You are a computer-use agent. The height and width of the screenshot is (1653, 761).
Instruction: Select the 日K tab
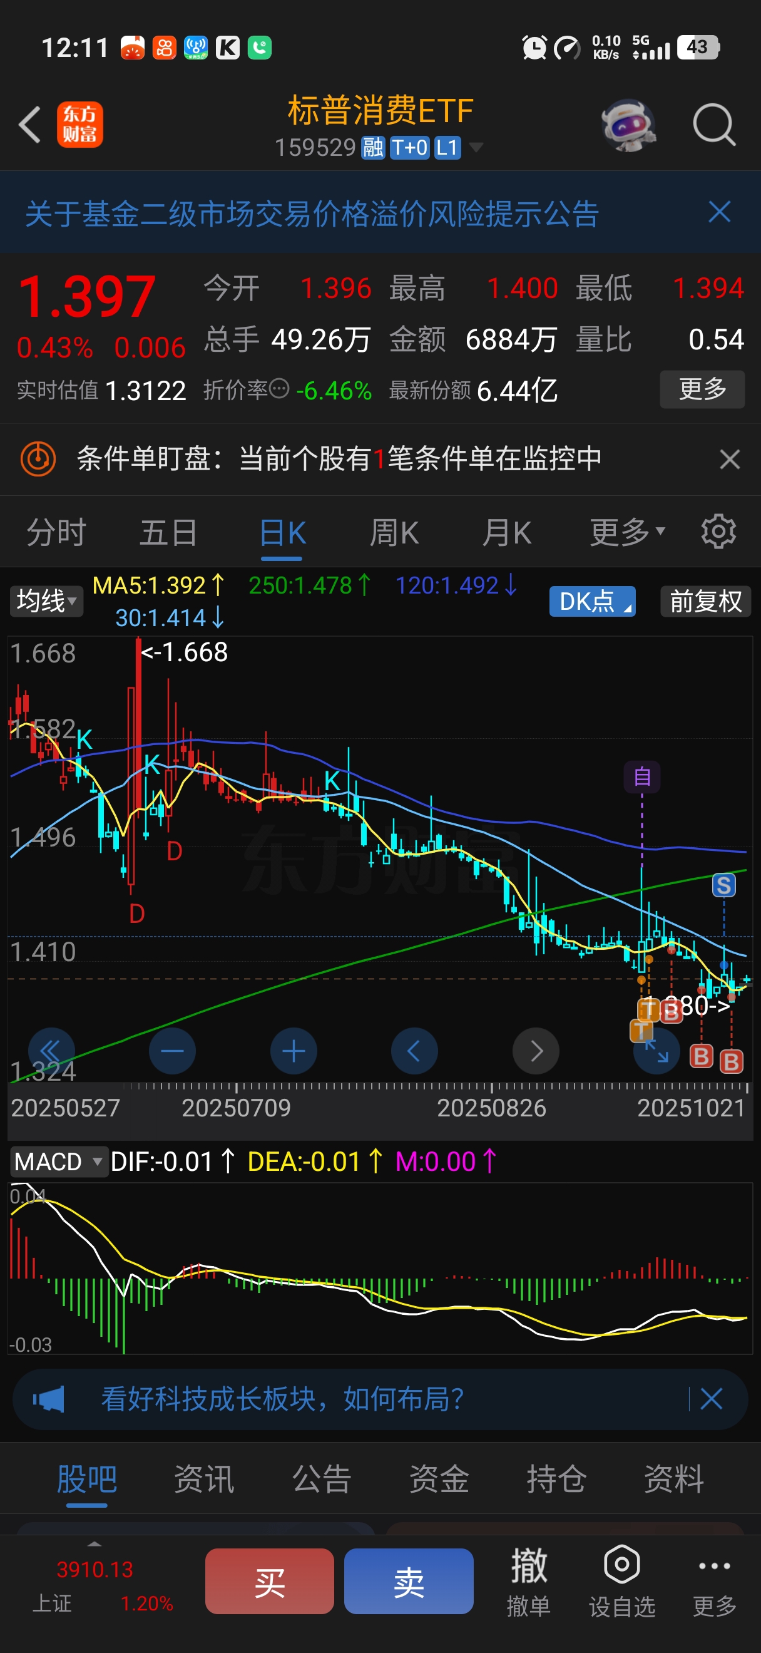[x=283, y=533]
